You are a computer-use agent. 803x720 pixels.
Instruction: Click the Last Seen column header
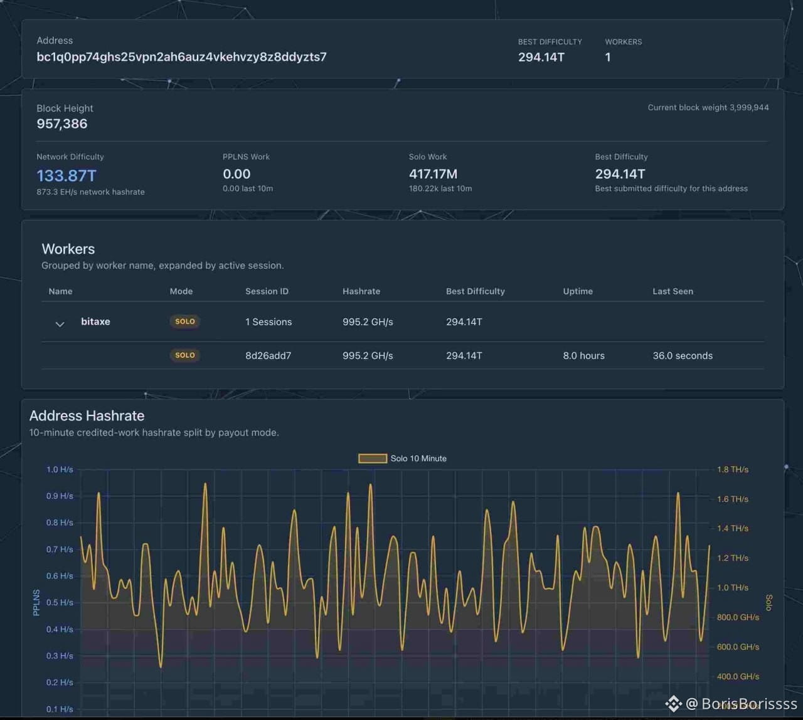673,291
